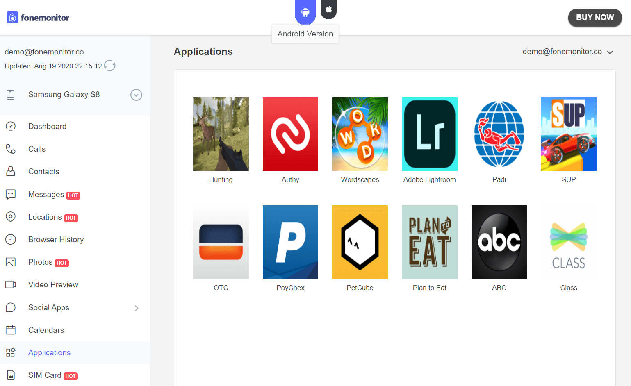This screenshot has width=631, height=386.
Task: Click the HOT badge next to Messages
Action: 73,195
